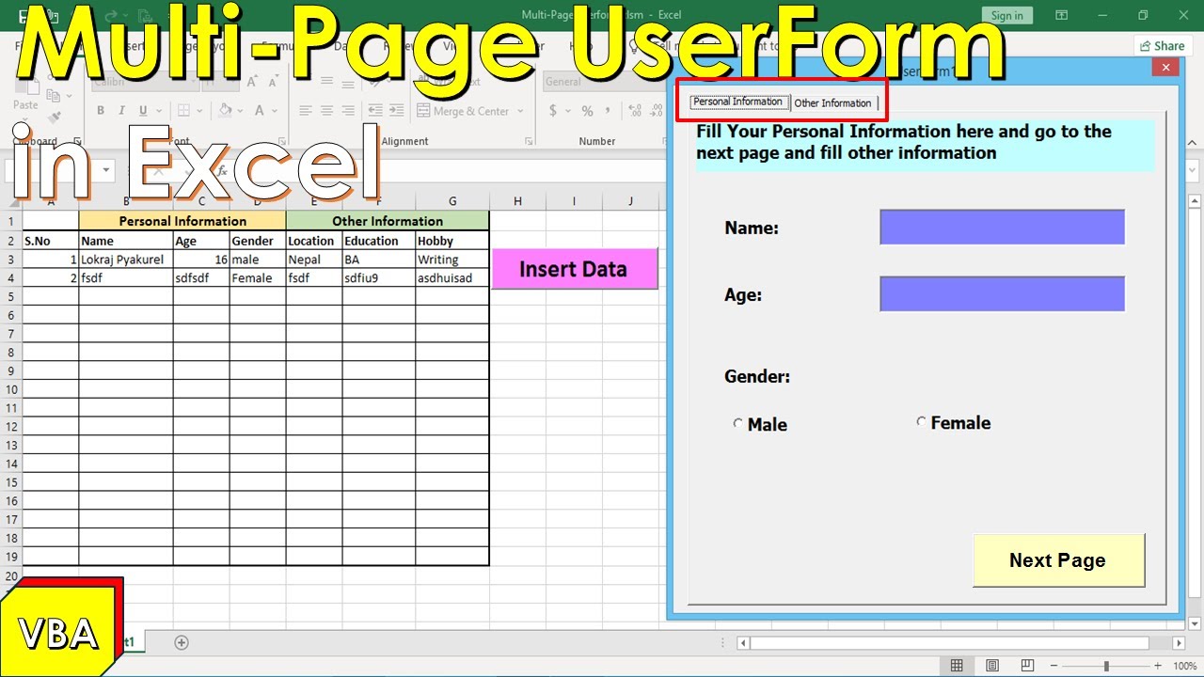This screenshot has width=1204, height=677.
Task: Align text left in Alignment group
Action: pyautogui.click(x=304, y=111)
